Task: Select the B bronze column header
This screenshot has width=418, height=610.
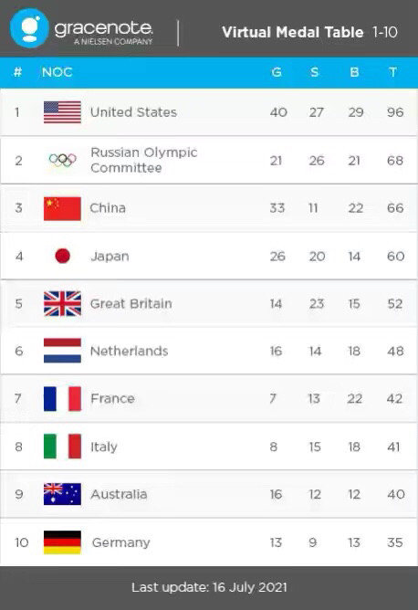Action: pos(354,72)
